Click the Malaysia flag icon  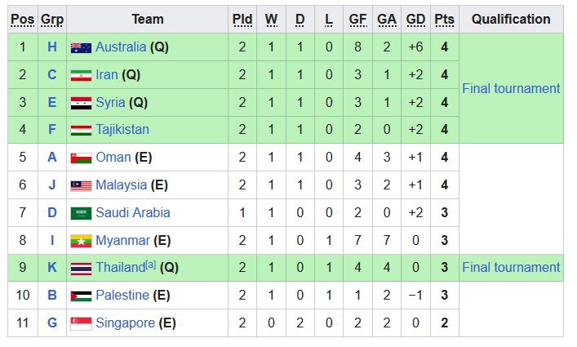click(x=81, y=185)
